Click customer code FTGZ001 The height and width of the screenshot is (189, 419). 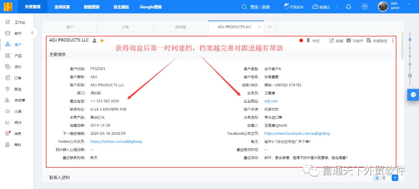click(x=98, y=69)
